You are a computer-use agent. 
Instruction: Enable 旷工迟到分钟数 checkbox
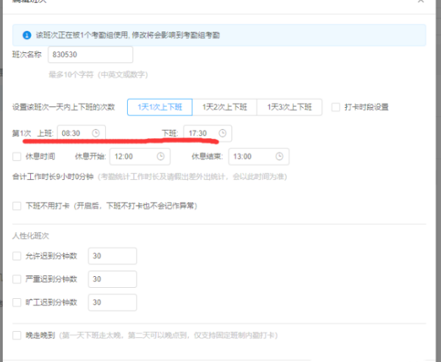[x=17, y=303]
